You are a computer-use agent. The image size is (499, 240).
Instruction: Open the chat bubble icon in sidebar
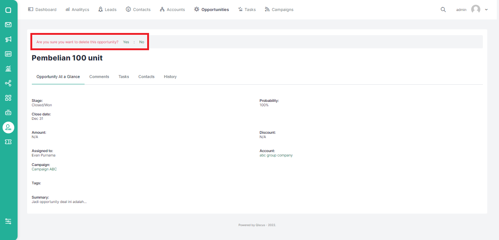click(8, 10)
